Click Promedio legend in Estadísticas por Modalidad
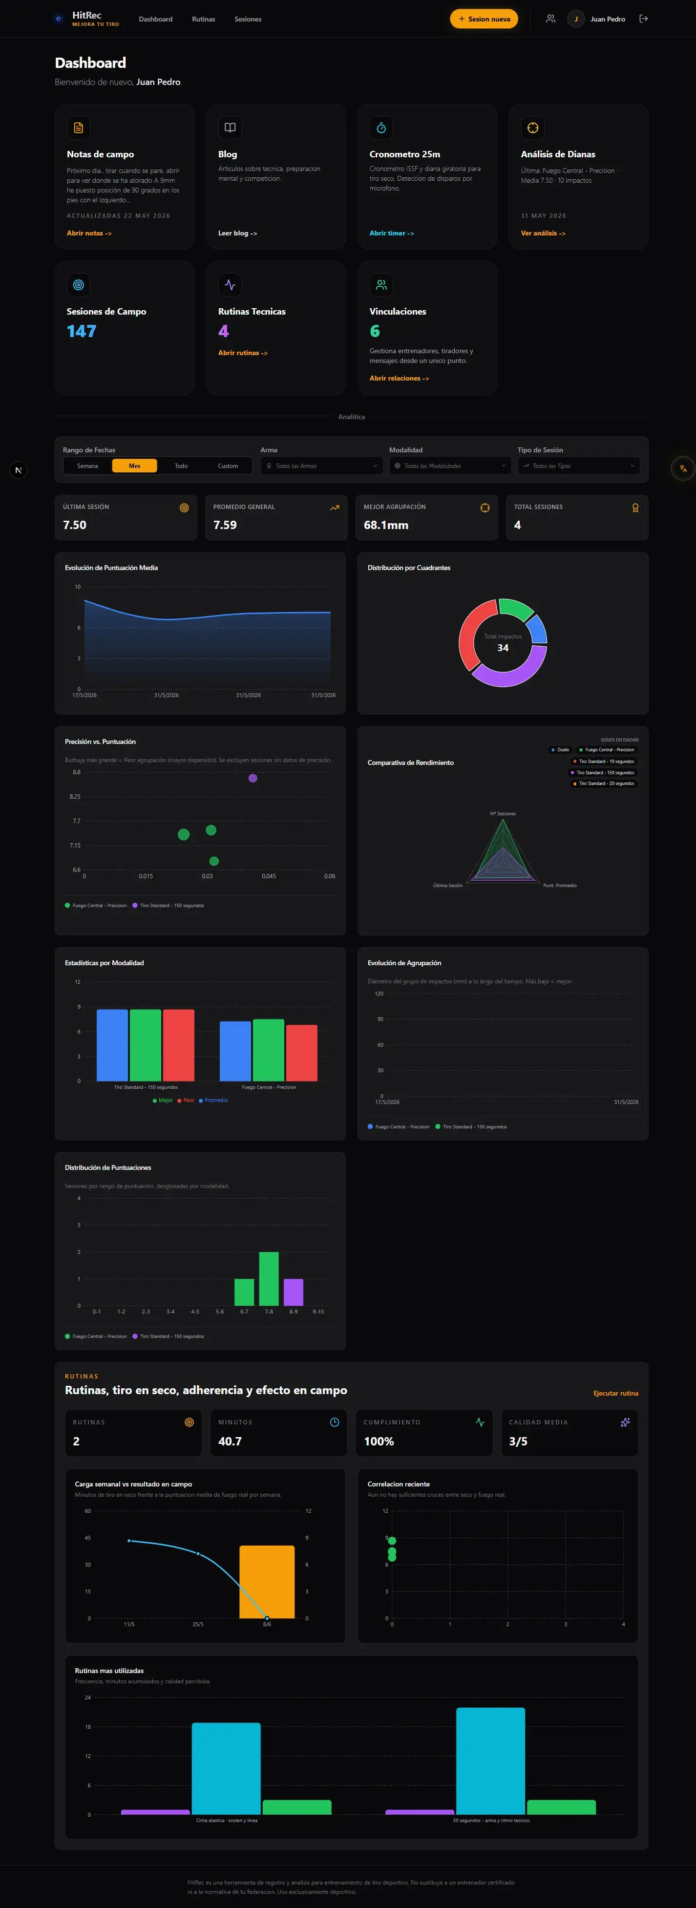Viewport: 696px width, 1908px height. pyautogui.click(x=213, y=1101)
